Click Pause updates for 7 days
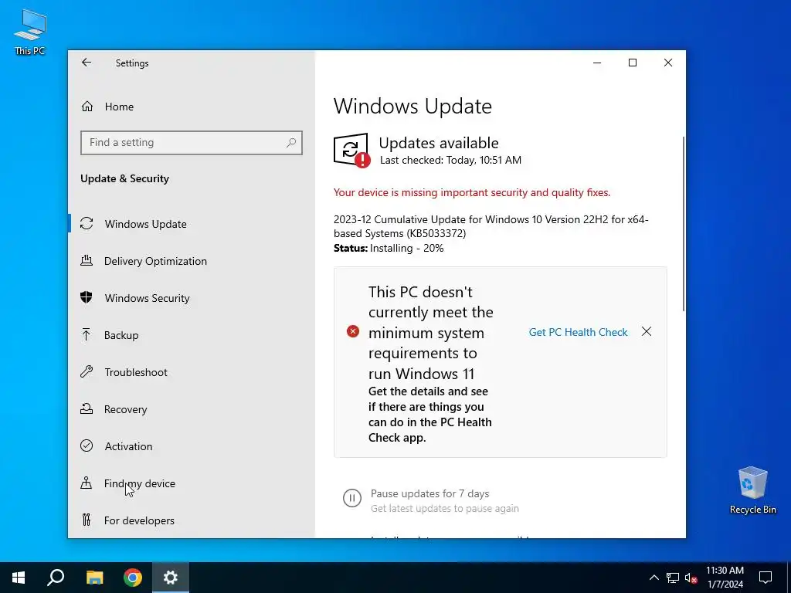Image resolution: width=791 pixels, height=593 pixels. click(x=429, y=493)
